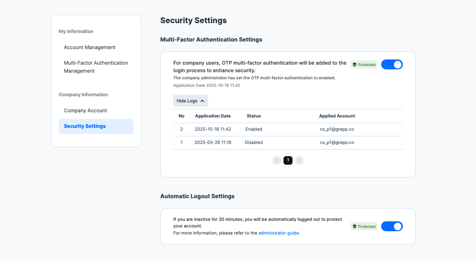Open the administrator guide link

(279, 233)
